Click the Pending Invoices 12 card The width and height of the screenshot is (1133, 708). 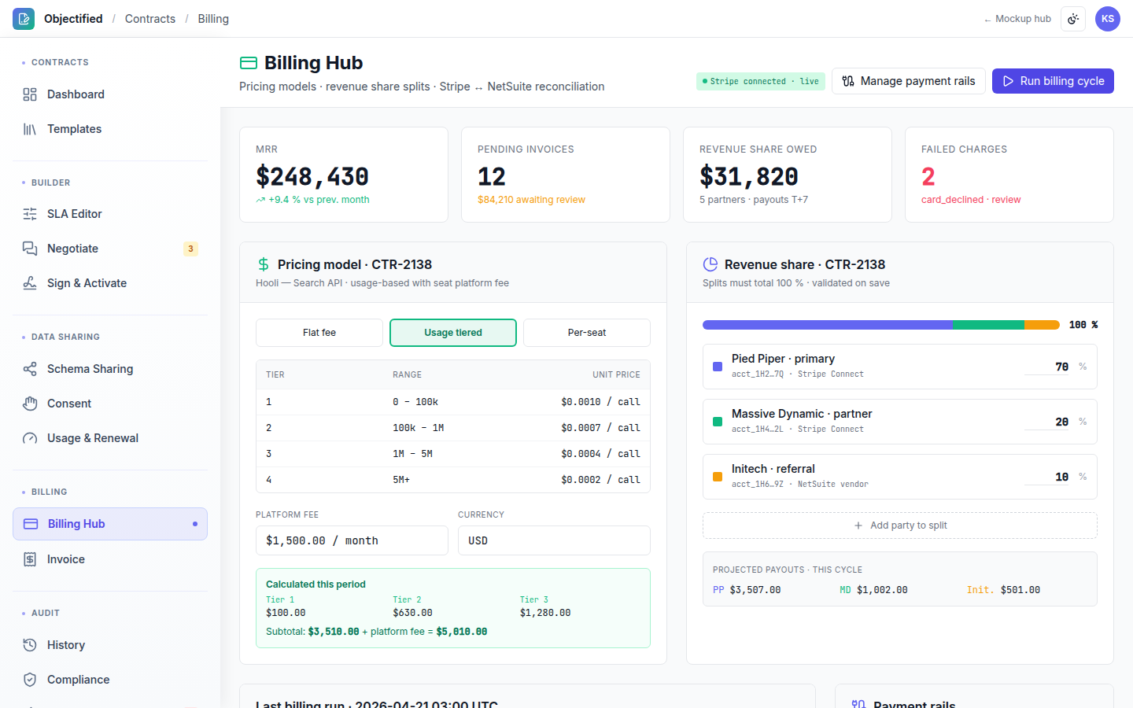point(566,175)
